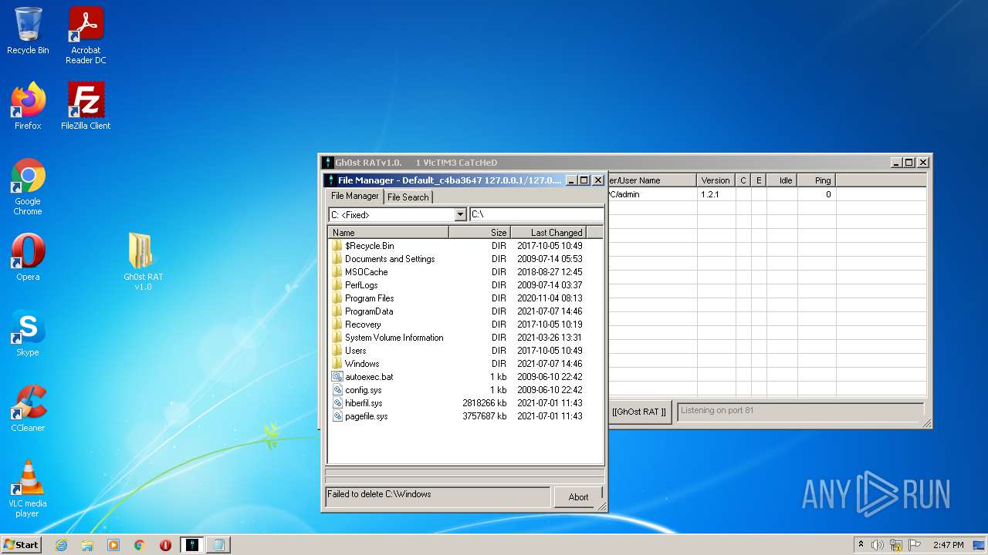Open Windows Media Player taskbar icon
The width and height of the screenshot is (988, 555).
[113, 545]
